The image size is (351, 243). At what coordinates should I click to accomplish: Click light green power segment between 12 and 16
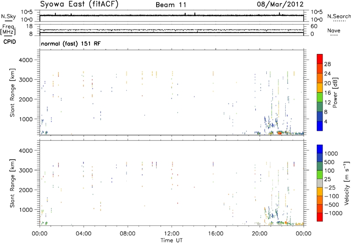pyautogui.click(x=320, y=97)
